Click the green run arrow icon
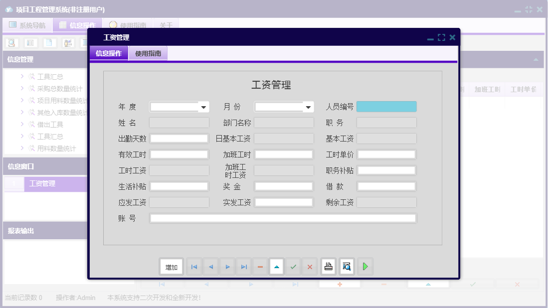The width and height of the screenshot is (548, 308). (365, 266)
